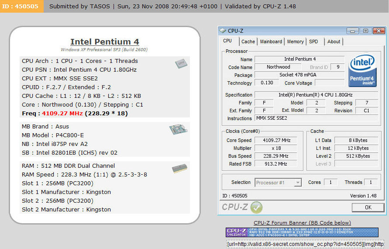The image size is (389, 249).
Task: Click the Core Speed value 4109.27 MHz
Action: (x=276, y=140)
